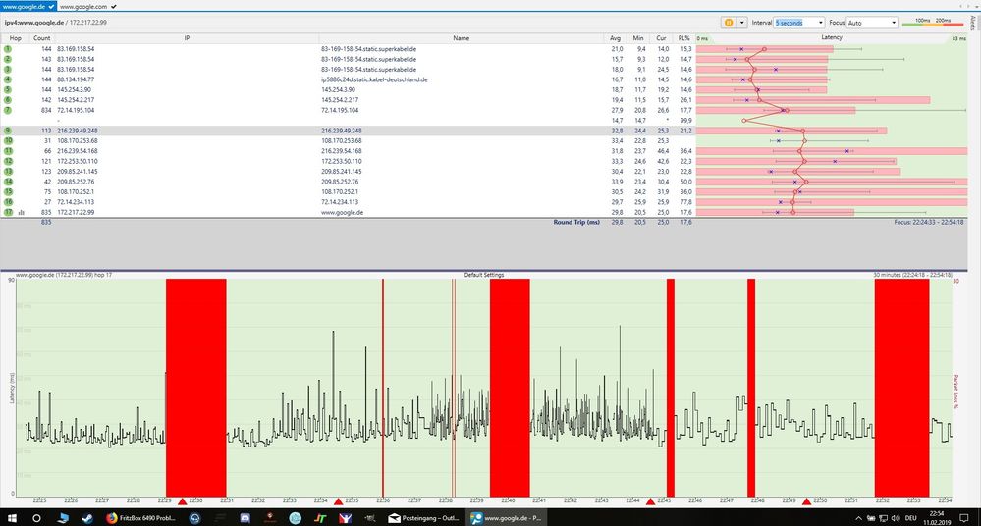
Task: Open the dropdown arrow beside the pause button
Action: coord(742,23)
